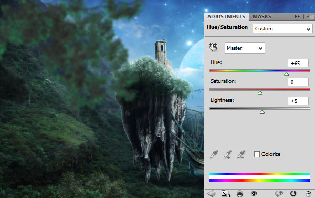Viewport: 315px width, 198px height.
Task: Collapse panel with double arrow icon
Action: 297,16
